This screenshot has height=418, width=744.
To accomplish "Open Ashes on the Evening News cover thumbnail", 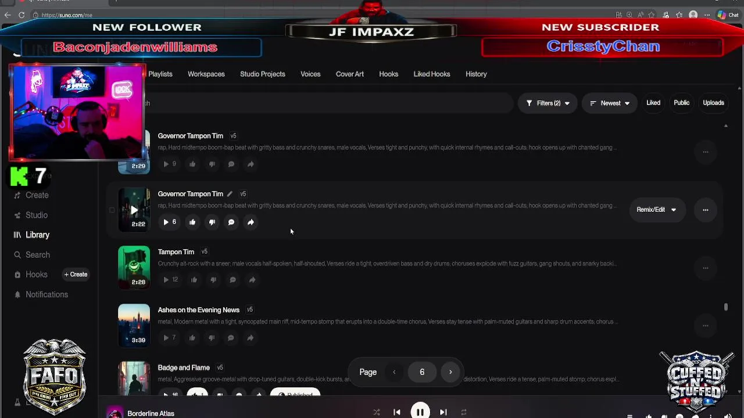I will point(134,326).
